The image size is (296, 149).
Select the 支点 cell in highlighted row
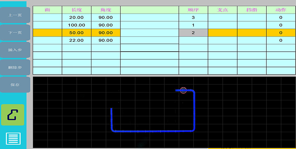223,33
